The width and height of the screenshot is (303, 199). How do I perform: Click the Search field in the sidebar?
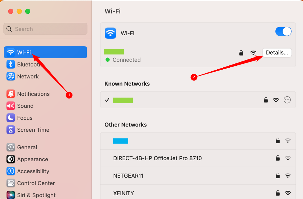[45, 29]
